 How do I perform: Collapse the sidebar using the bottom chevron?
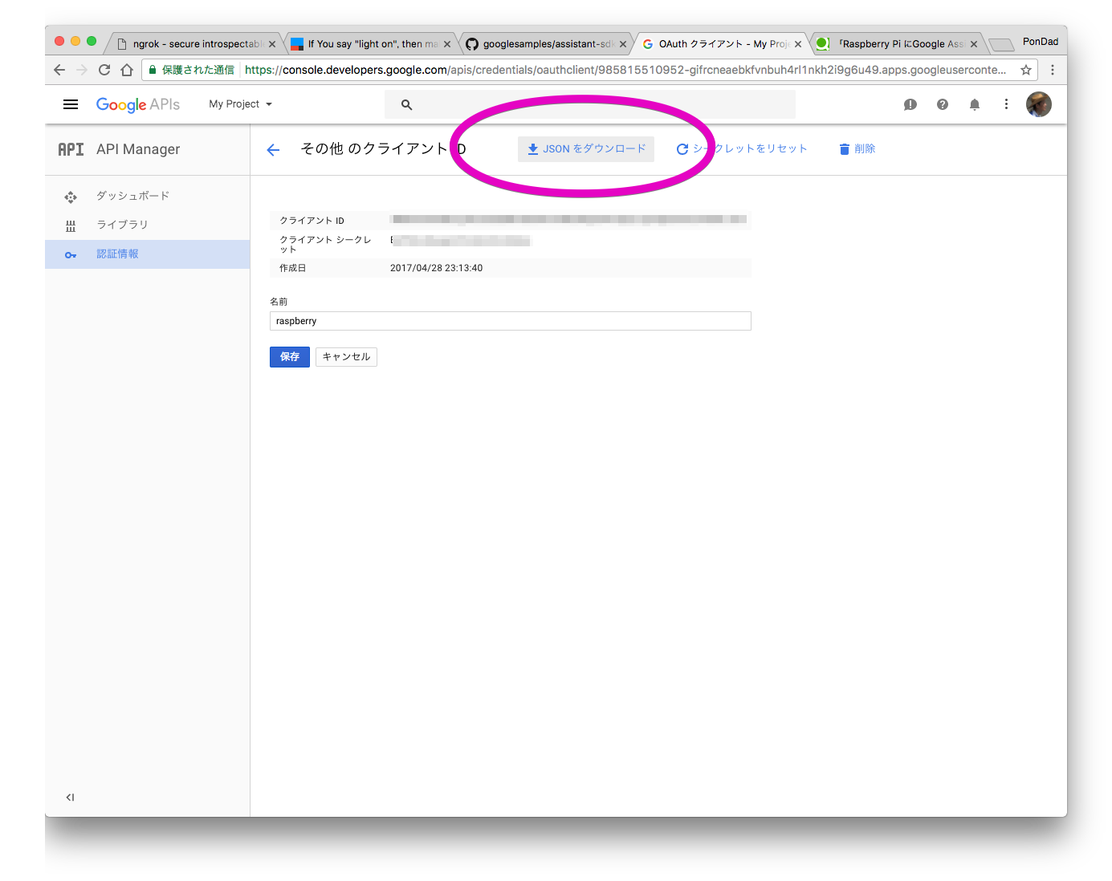pos(70,797)
